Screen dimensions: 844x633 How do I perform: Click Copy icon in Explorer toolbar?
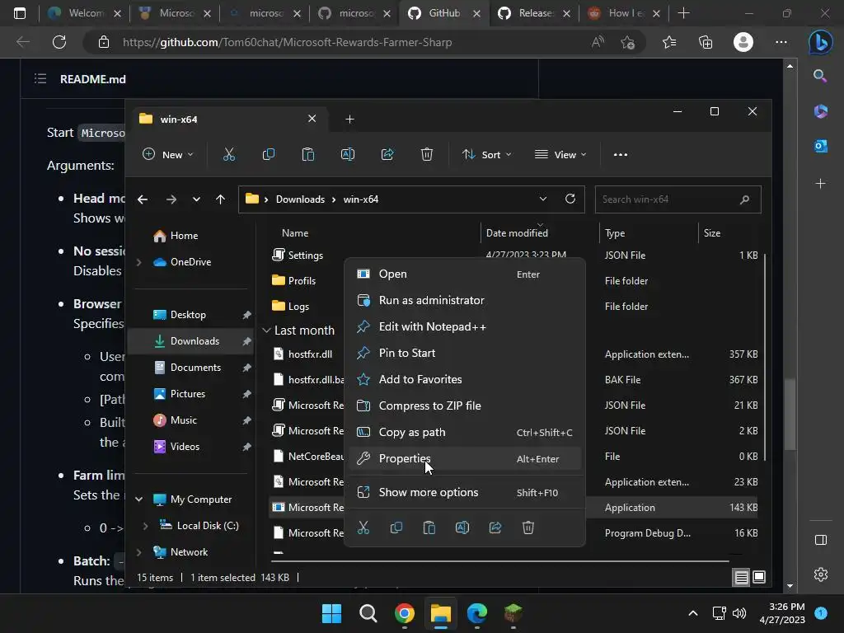pyautogui.click(x=268, y=154)
